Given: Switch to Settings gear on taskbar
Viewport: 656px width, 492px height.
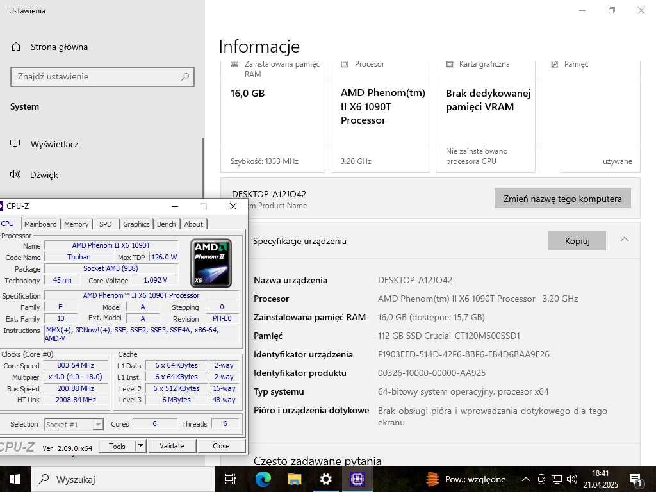Looking at the screenshot, I should [x=326, y=479].
